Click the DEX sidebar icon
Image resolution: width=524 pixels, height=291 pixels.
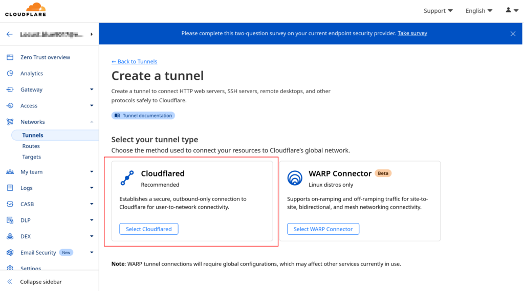(10, 236)
